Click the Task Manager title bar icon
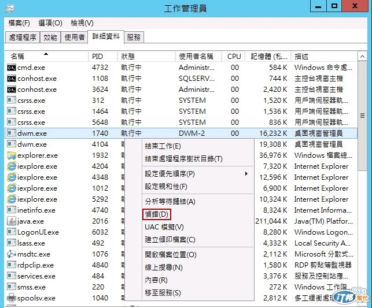The image size is (372, 308). coord(10,9)
